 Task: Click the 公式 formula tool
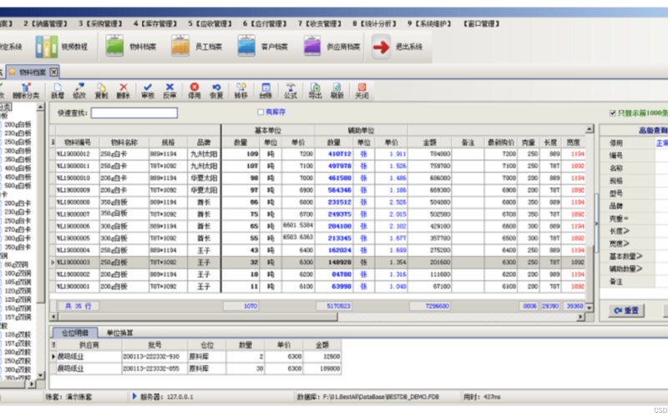pos(290,92)
